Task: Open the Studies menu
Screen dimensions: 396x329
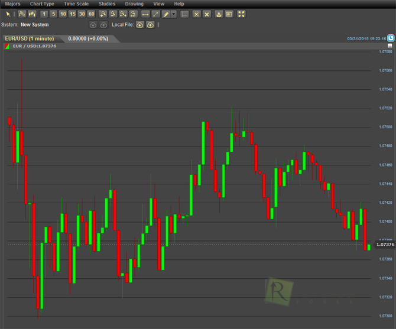Action: pyautogui.click(x=107, y=4)
